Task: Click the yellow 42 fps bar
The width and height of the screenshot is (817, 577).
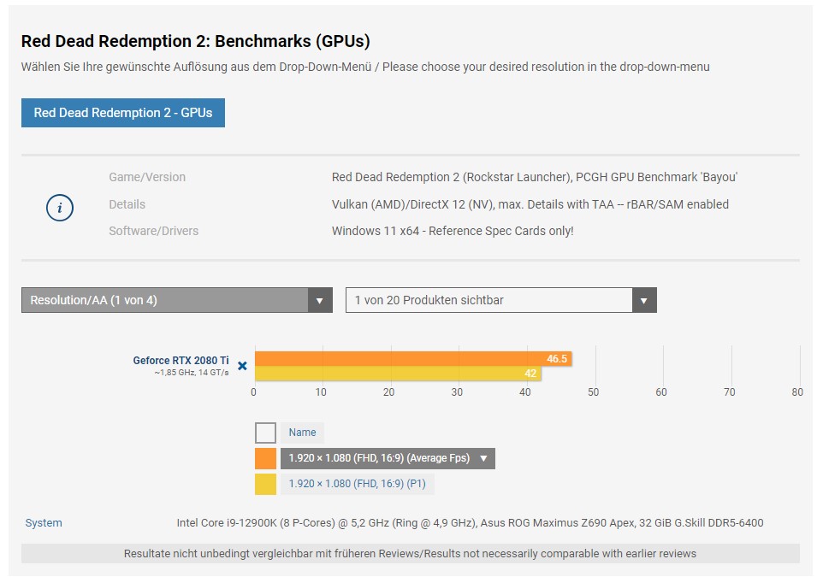Action: tap(398, 373)
